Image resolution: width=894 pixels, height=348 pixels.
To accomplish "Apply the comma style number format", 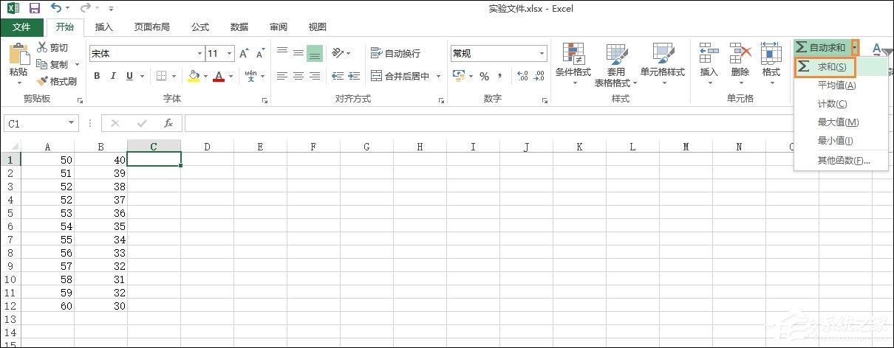I will (500, 76).
